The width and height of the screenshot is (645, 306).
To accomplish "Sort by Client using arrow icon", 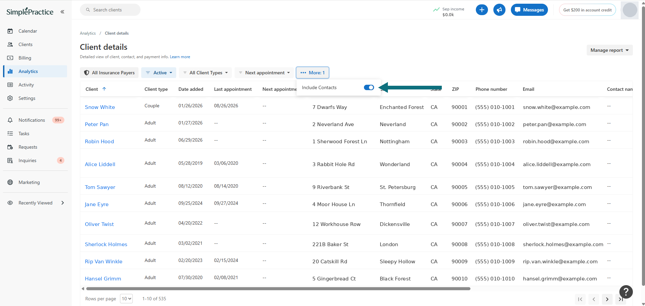I will [104, 89].
